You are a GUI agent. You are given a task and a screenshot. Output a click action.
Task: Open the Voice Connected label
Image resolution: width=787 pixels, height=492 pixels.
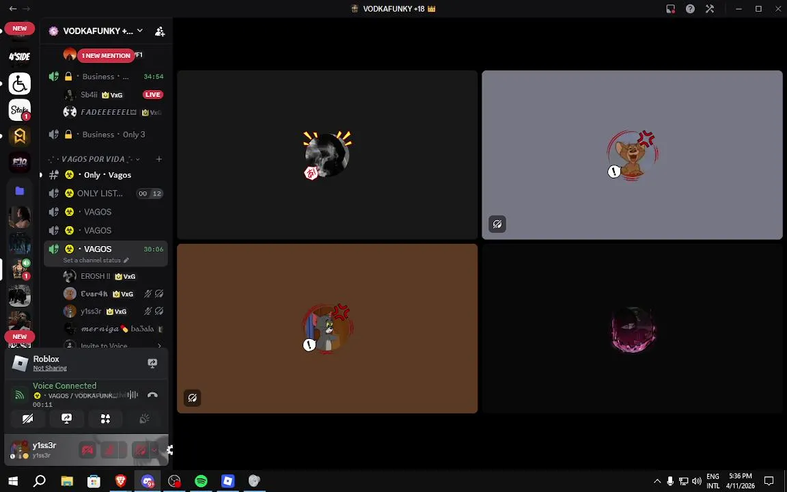tap(65, 385)
